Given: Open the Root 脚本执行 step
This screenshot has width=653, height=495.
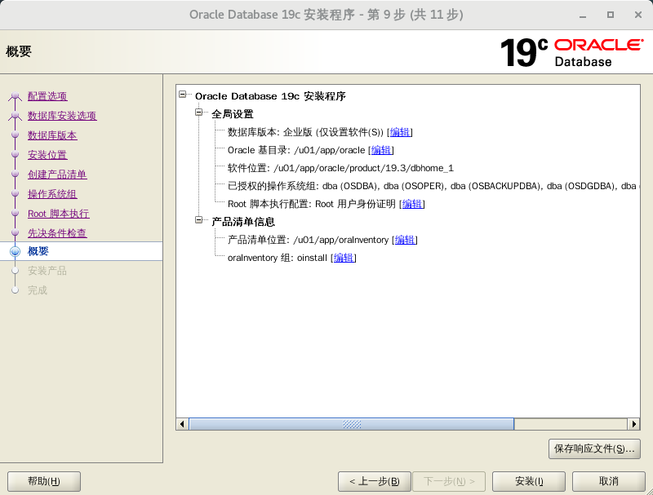Looking at the screenshot, I should [58, 214].
